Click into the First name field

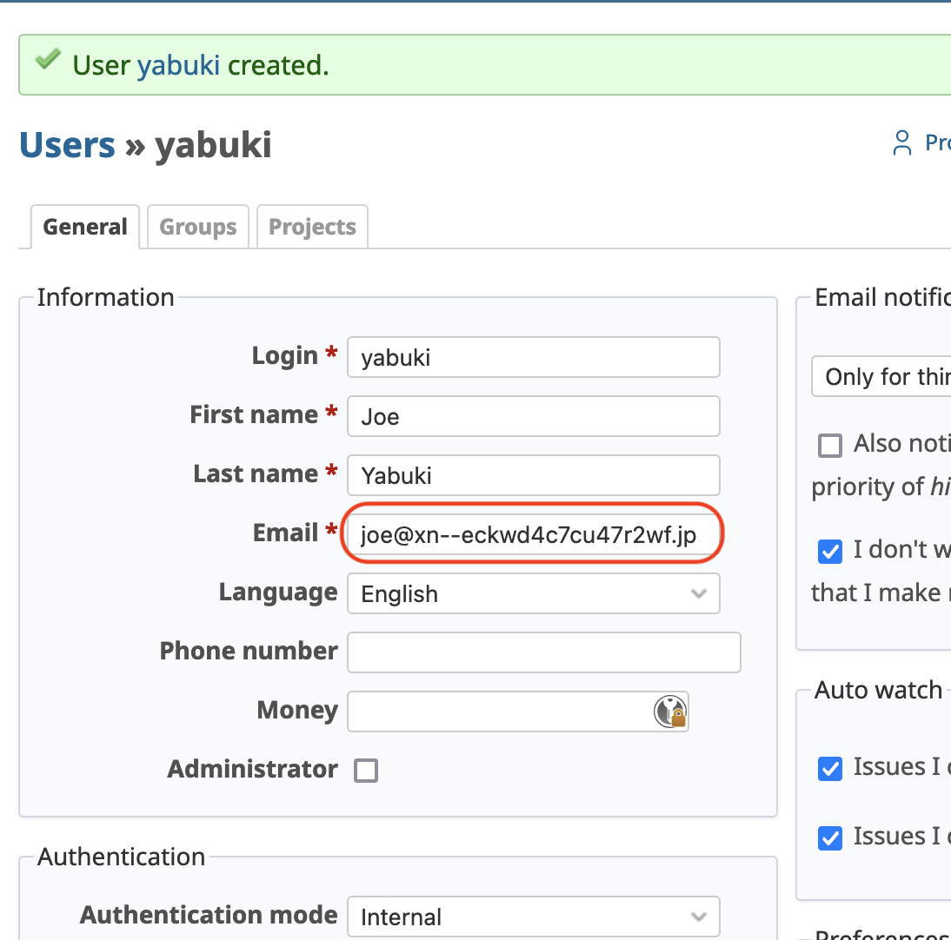[533, 417]
